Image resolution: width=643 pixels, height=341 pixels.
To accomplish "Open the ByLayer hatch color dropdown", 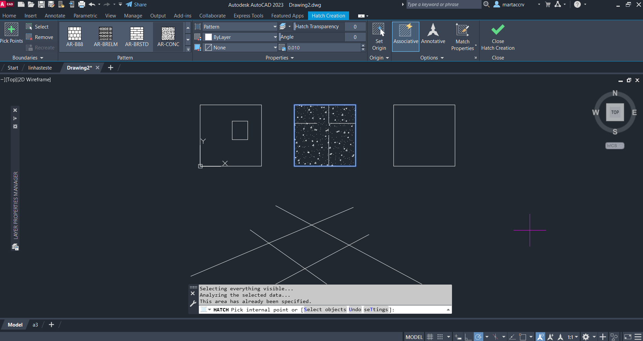I will pyautogui.click(x=240, y=37).
